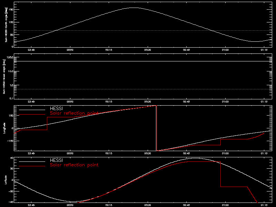Click the 100 tick on Sun-HESSI-Earth angle axis
The image size is (276, 207).
[x=11, y=22]
